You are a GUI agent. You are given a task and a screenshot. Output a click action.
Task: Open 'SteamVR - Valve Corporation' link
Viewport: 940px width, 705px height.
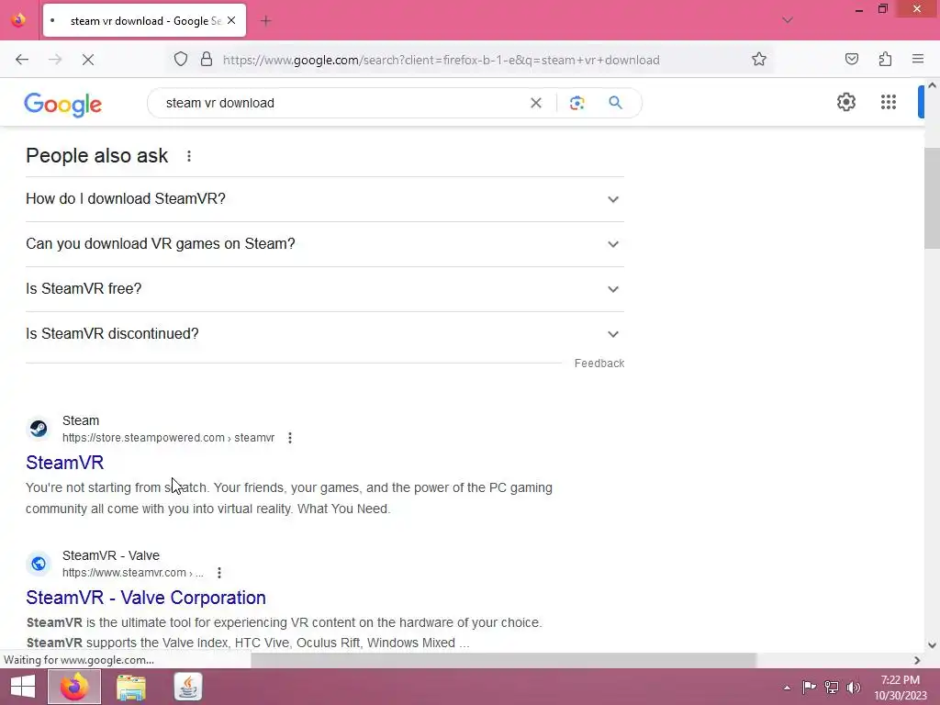pos(146,598)
